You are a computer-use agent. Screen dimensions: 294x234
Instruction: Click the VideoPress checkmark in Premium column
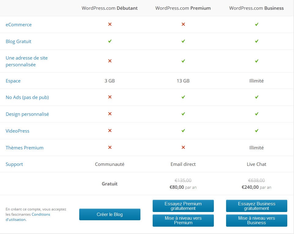coord(183,131)
